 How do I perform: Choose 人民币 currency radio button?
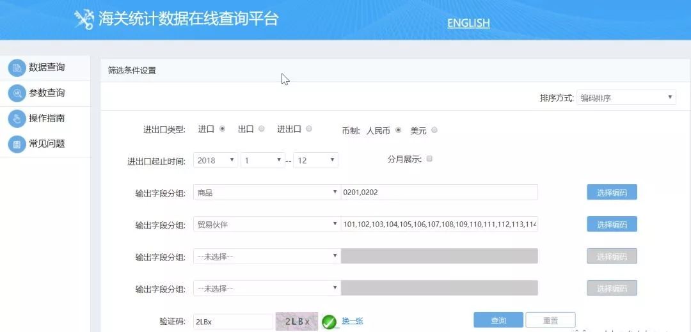[399, 130]
